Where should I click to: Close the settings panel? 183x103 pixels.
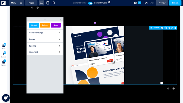tap(61, 19)
